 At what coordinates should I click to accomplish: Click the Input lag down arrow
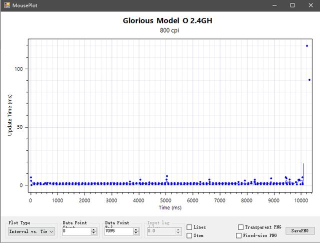coord(178,233)
